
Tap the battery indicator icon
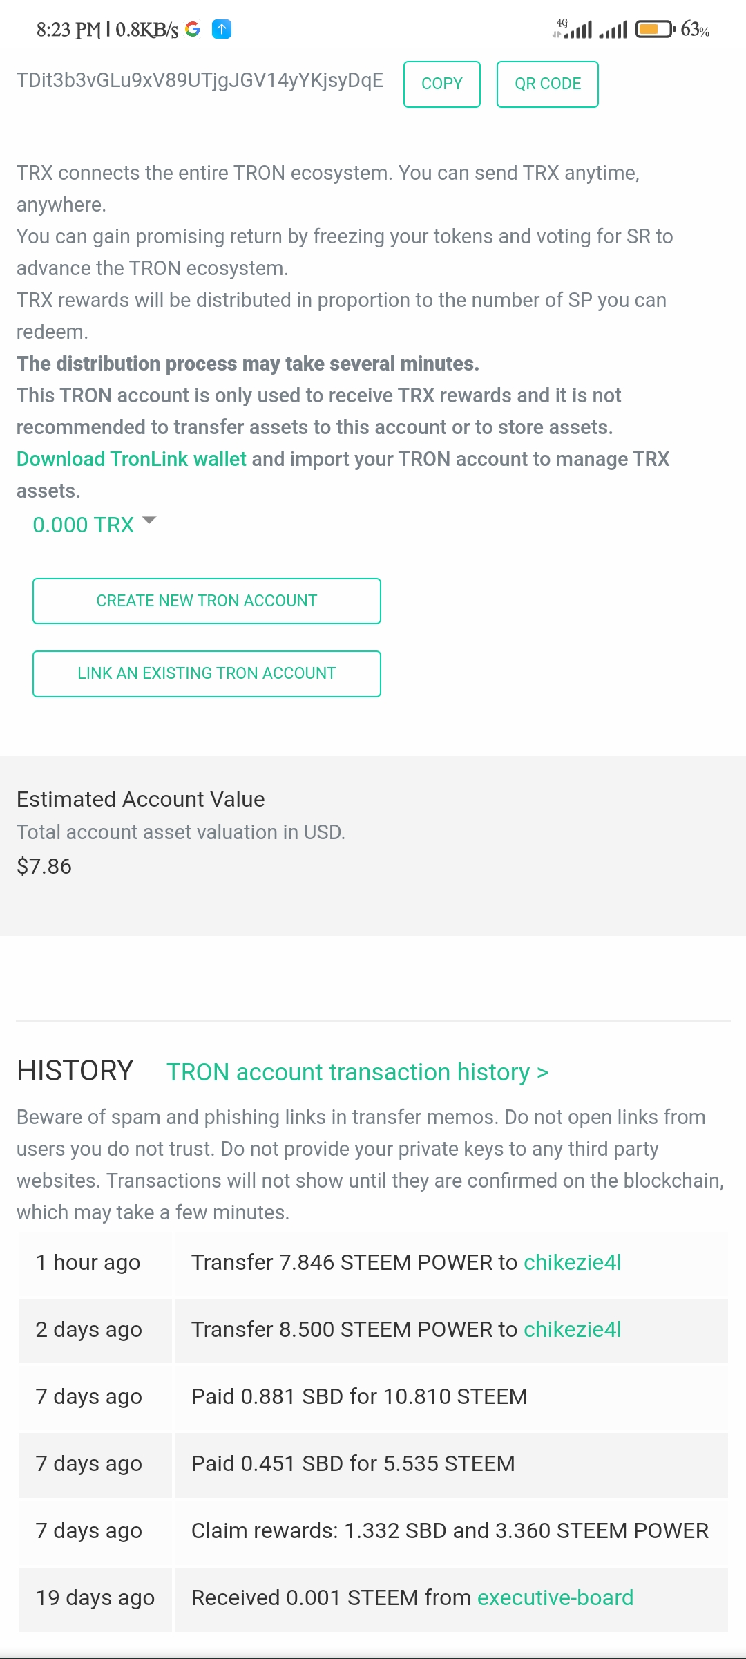tap(653, 29)
